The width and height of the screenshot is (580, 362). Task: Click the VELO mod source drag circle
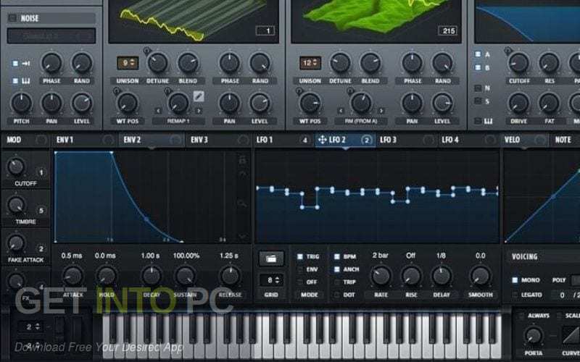pyautogui.click(x=540, y=140)
